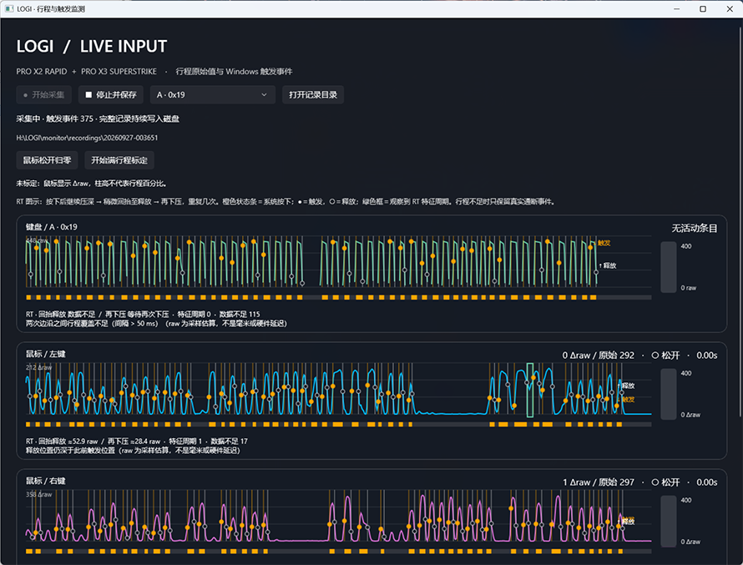
Task: Click the right button 1 Δraw / 原始 297 readout
Action: 598,482
